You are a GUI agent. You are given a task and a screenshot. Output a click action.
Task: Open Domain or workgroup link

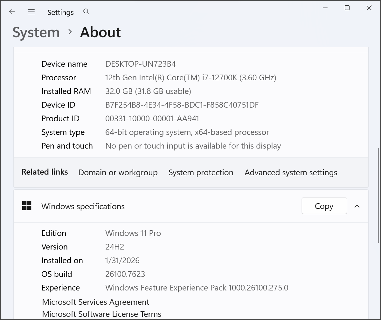[x=118, y=172]
